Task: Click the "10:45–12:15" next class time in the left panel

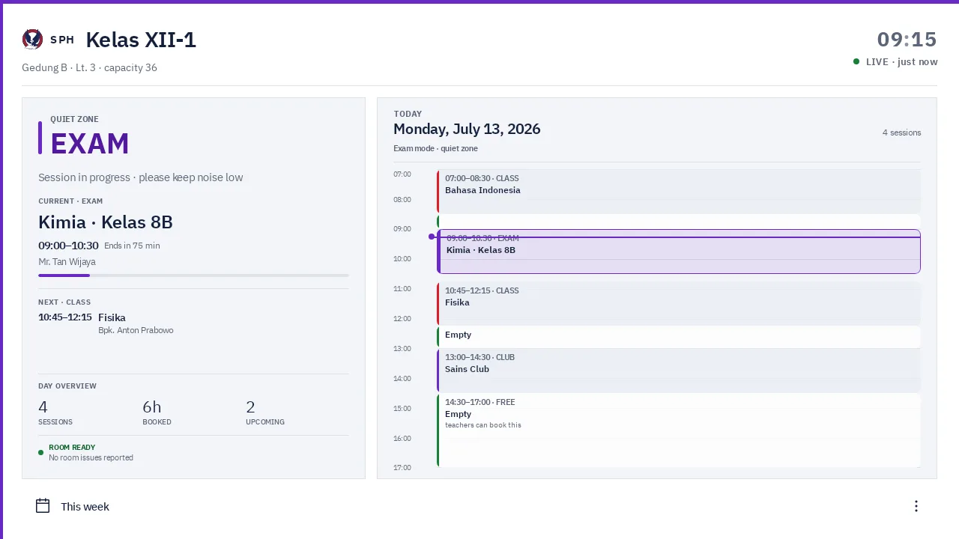Action: tap(65, 317)
